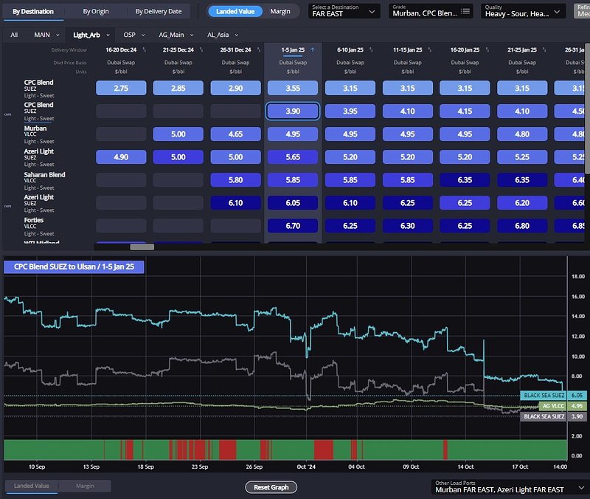Click the Reset Graph button

tap(271, 487)
